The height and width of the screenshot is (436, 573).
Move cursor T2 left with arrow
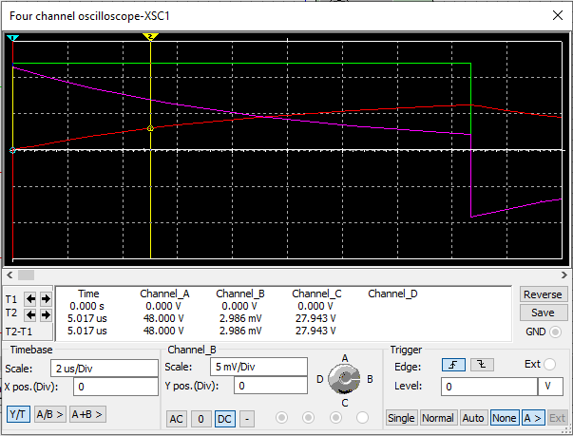pos(30,314)
